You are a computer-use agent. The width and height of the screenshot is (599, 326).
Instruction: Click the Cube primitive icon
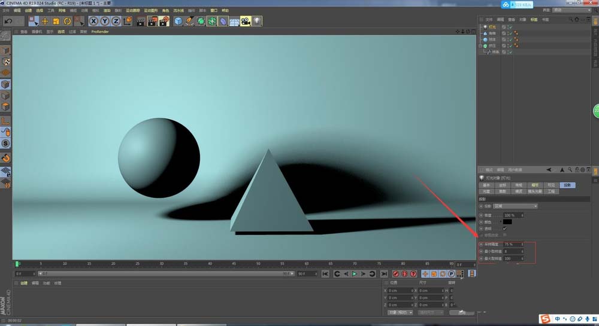(x=178, y=22)
